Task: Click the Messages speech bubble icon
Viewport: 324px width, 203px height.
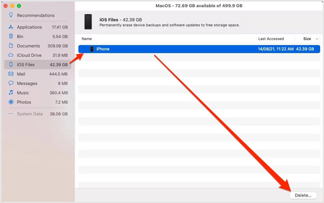Action: (x=11, y=83)
